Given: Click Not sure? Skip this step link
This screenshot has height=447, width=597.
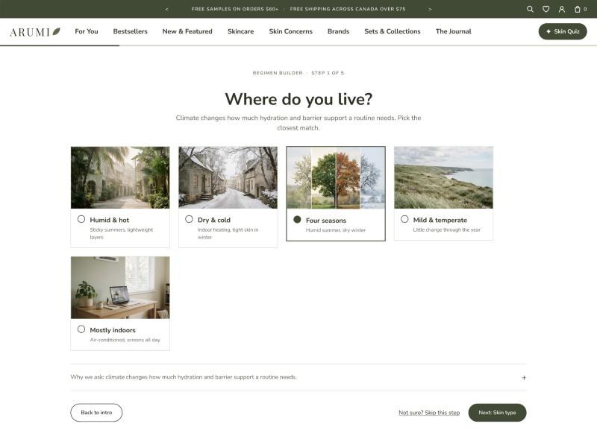Looking at the screenshot, I should pyautogui.click(x=429, y=413).
